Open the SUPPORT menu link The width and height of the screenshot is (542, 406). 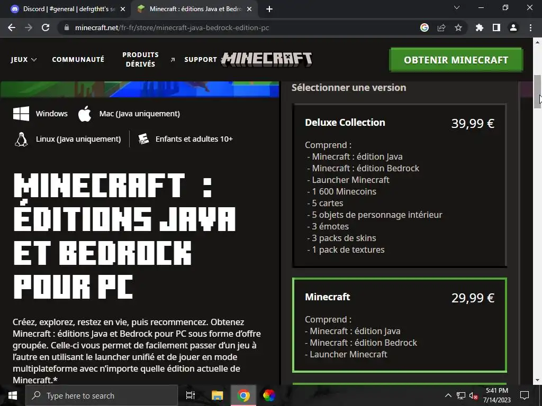pos(201,59)
